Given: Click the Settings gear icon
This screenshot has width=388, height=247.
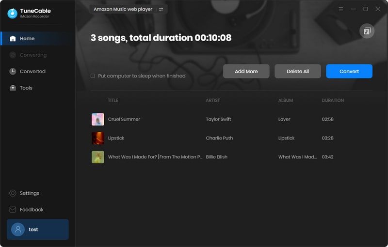Looking at the screenshot, I should [x=13, y=193].
